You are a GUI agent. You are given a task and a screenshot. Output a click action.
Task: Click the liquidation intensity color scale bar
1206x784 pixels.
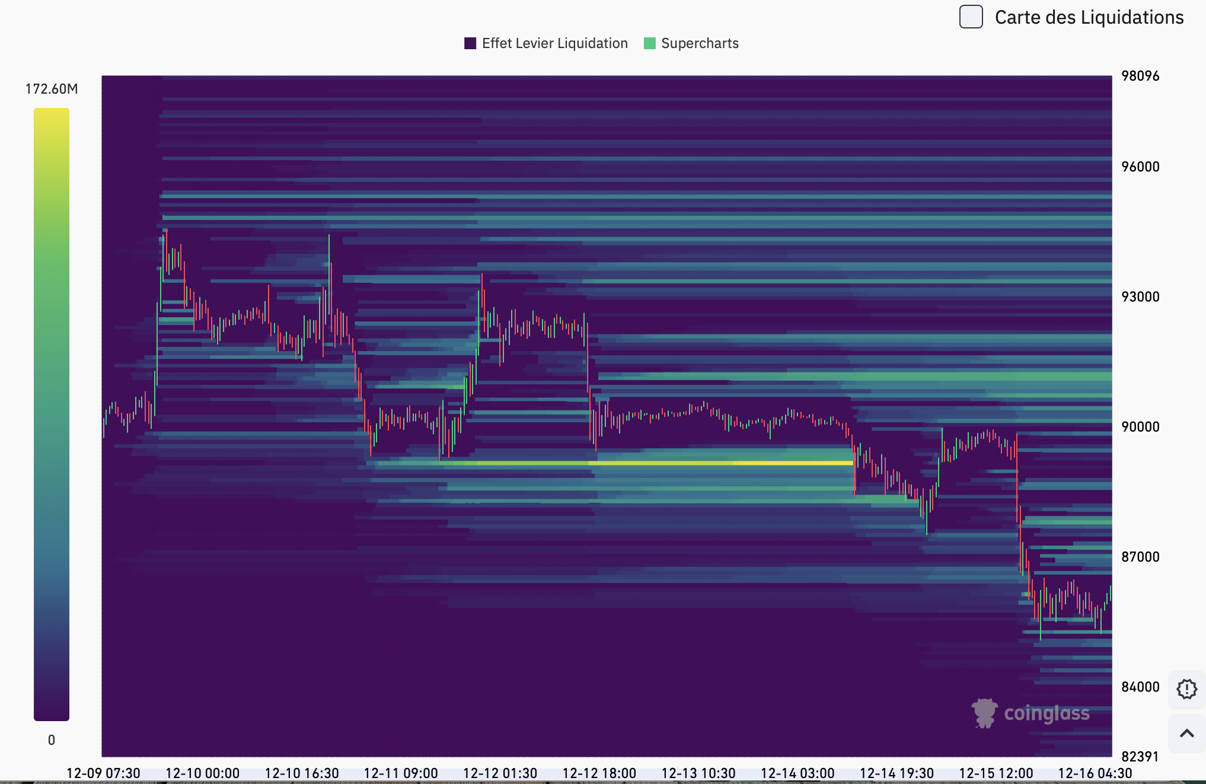[x=52, y=415]
